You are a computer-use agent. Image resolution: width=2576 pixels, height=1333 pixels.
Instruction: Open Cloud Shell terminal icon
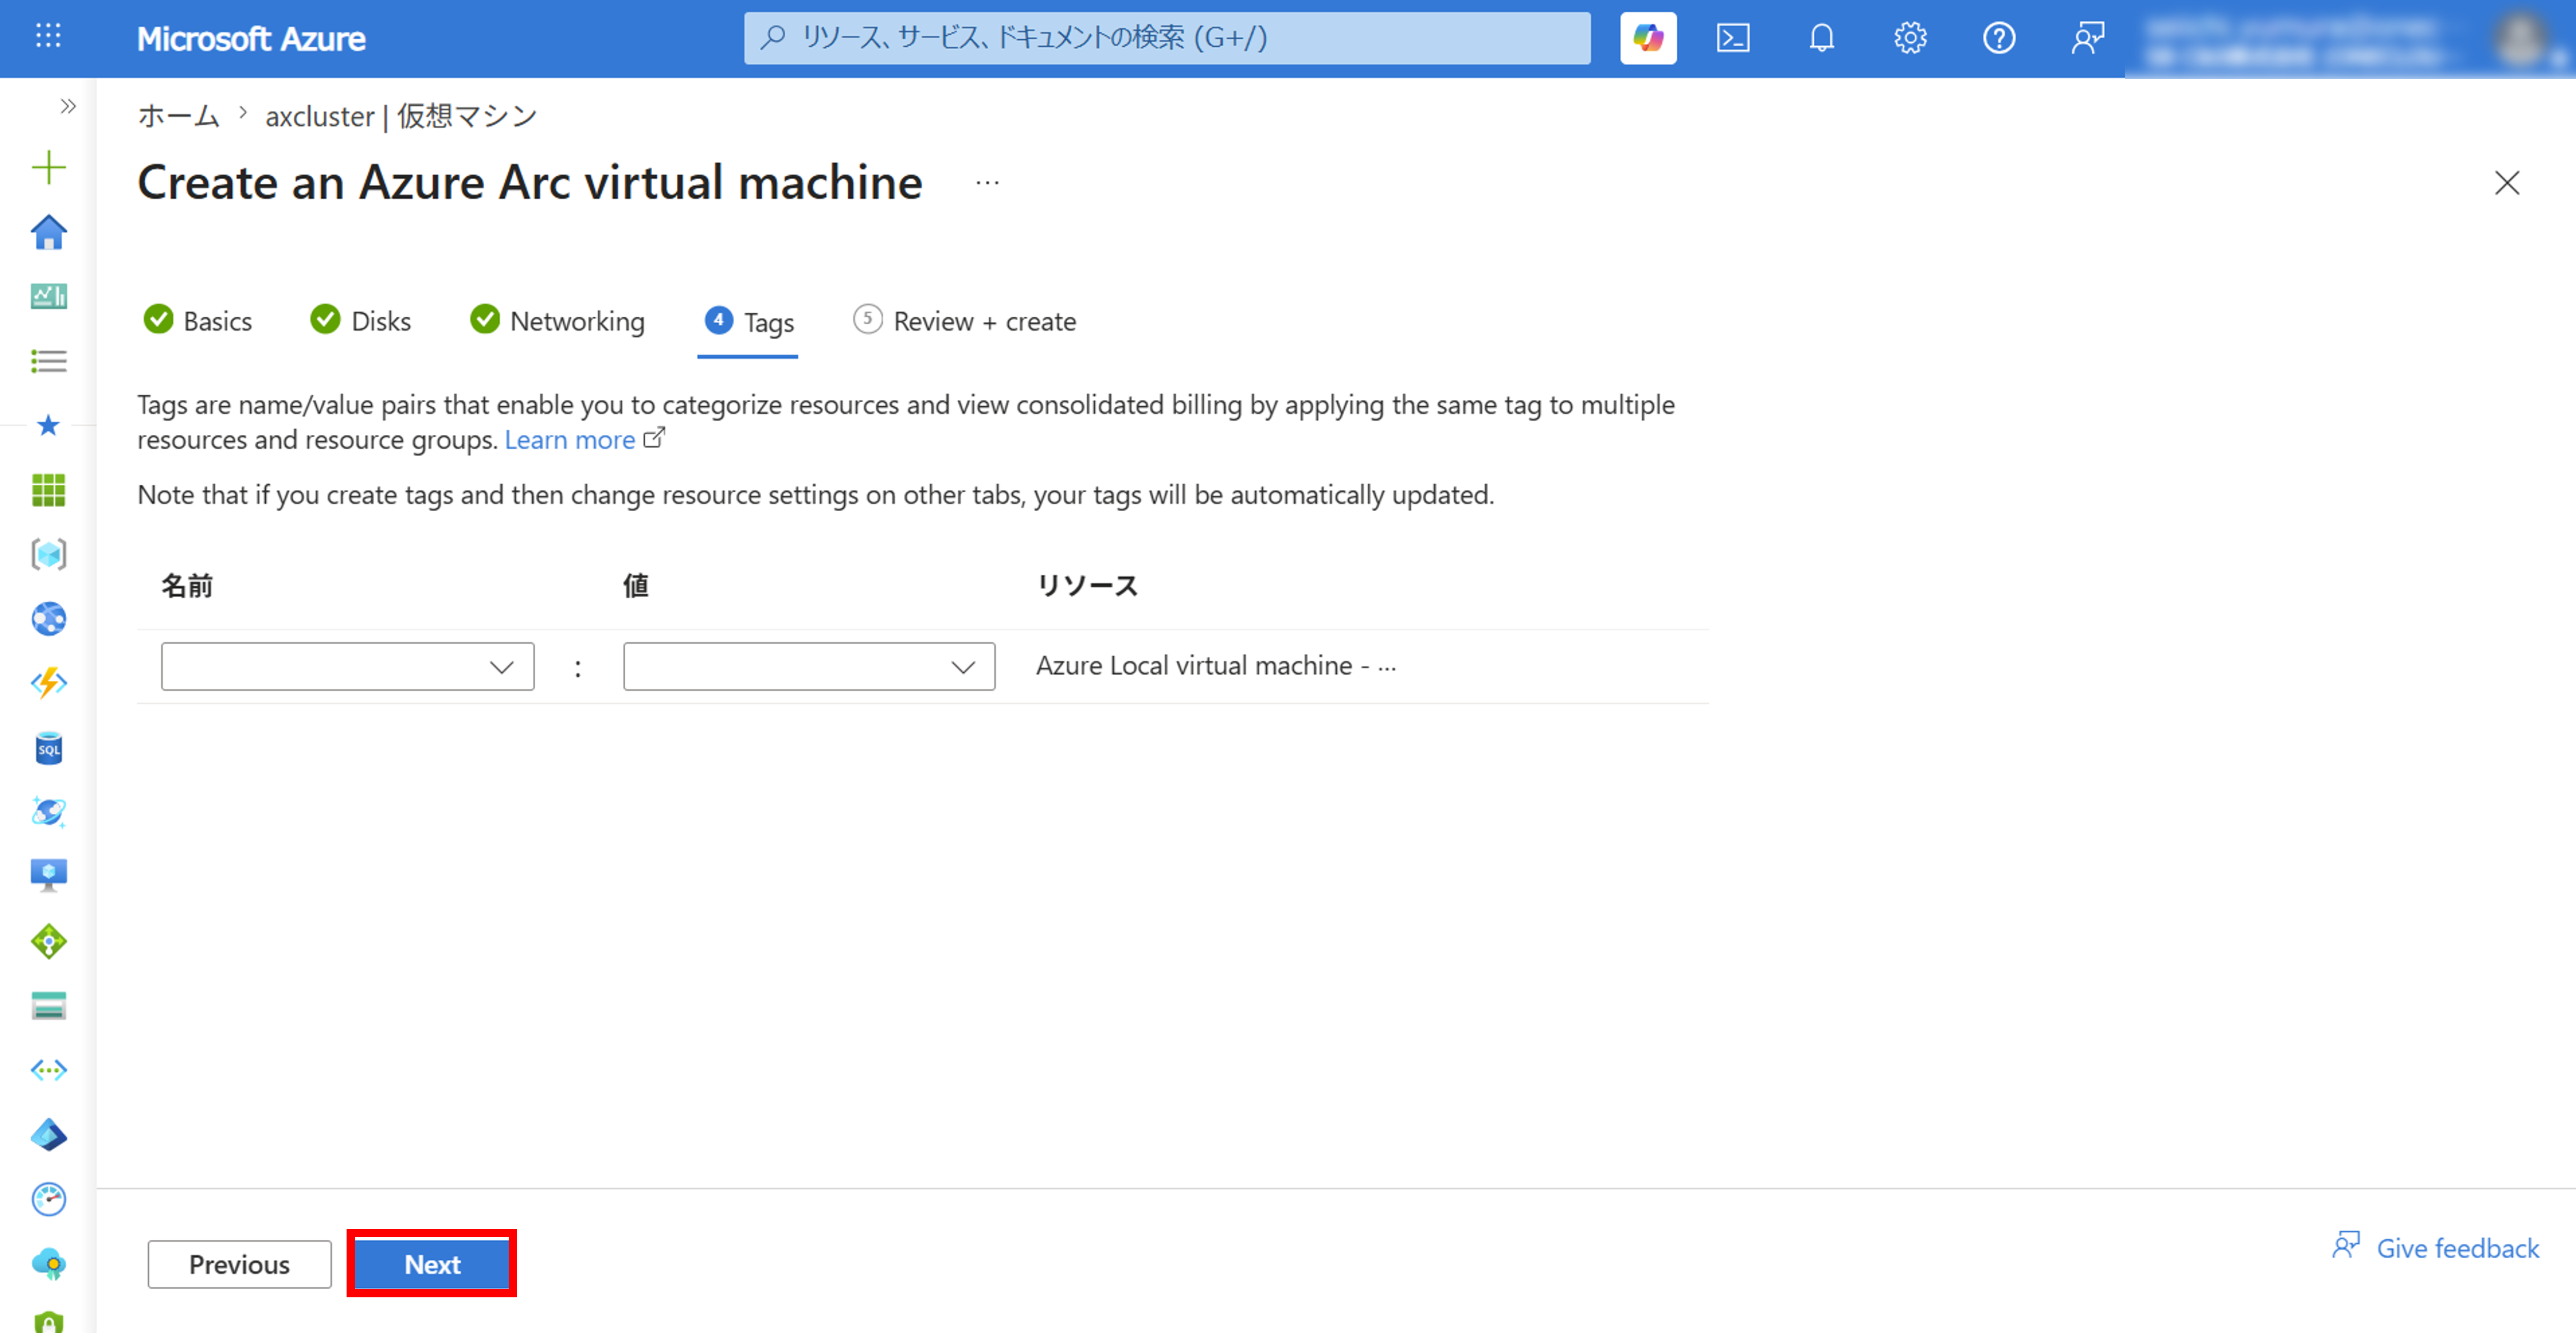pos(1733,38)
